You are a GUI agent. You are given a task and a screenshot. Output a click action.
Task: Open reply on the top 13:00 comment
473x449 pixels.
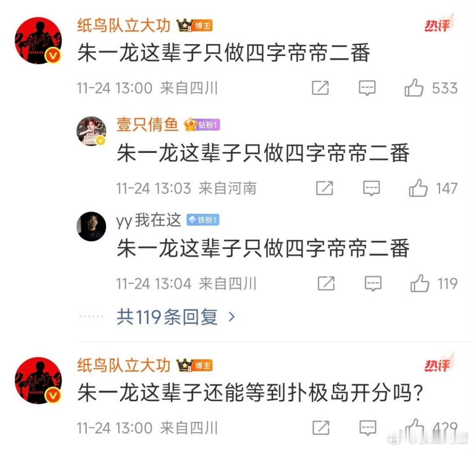coord(367,88)
